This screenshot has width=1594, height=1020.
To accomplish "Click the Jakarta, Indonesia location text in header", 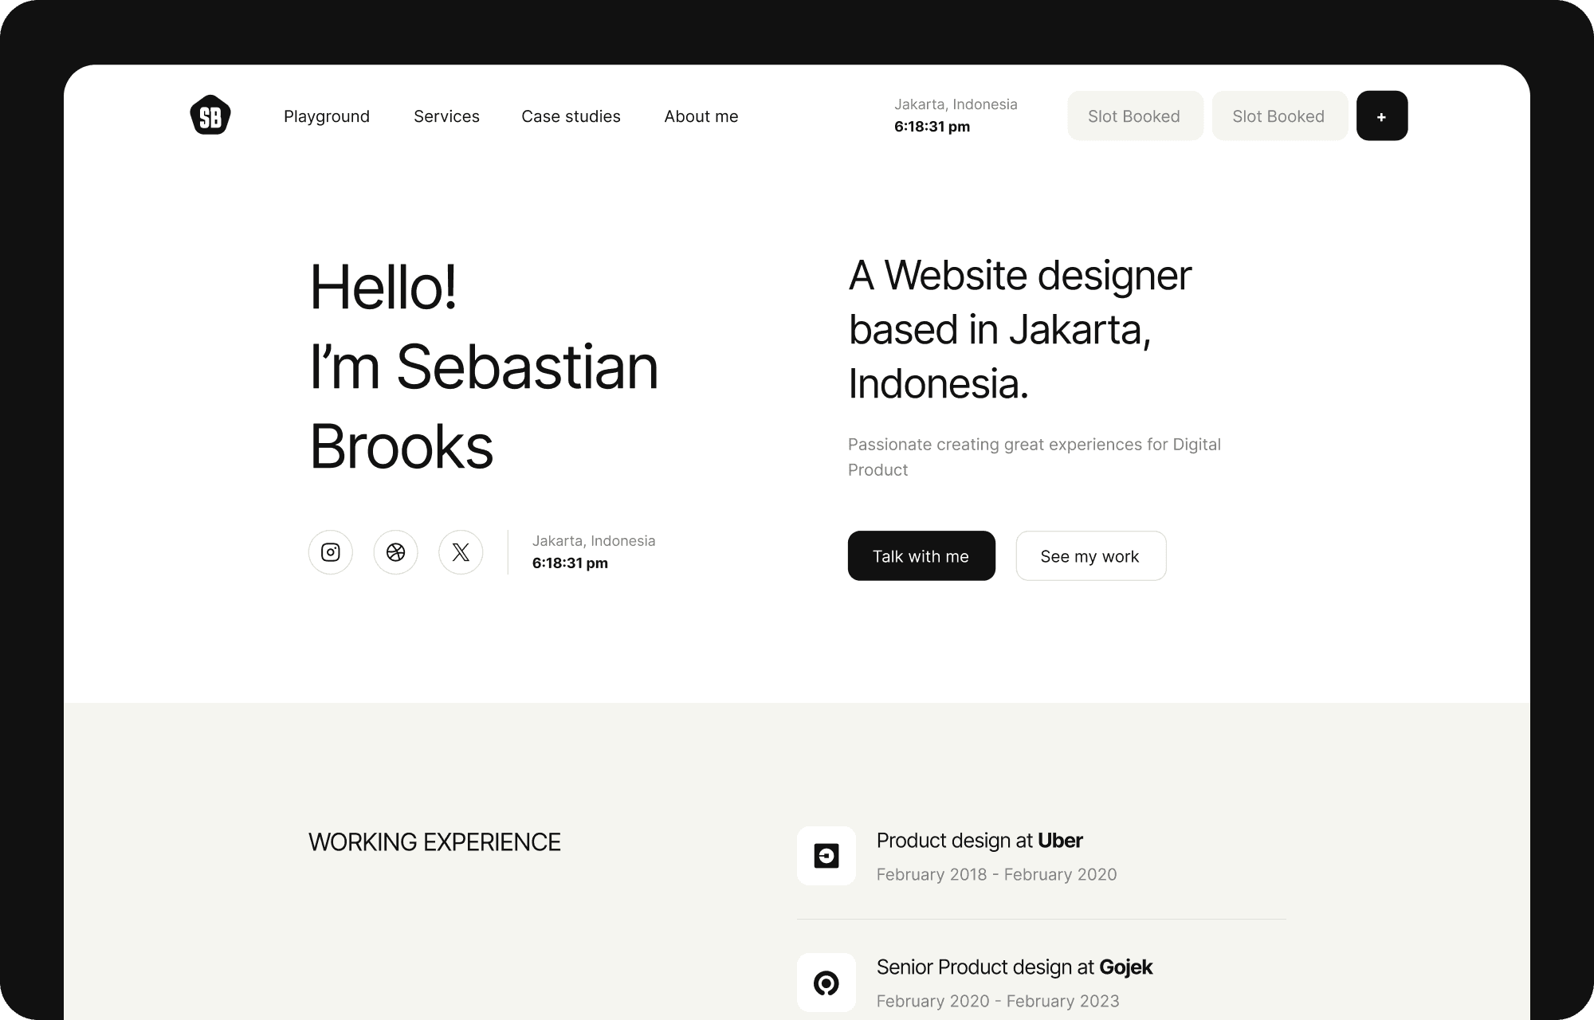I will point(956,104).
